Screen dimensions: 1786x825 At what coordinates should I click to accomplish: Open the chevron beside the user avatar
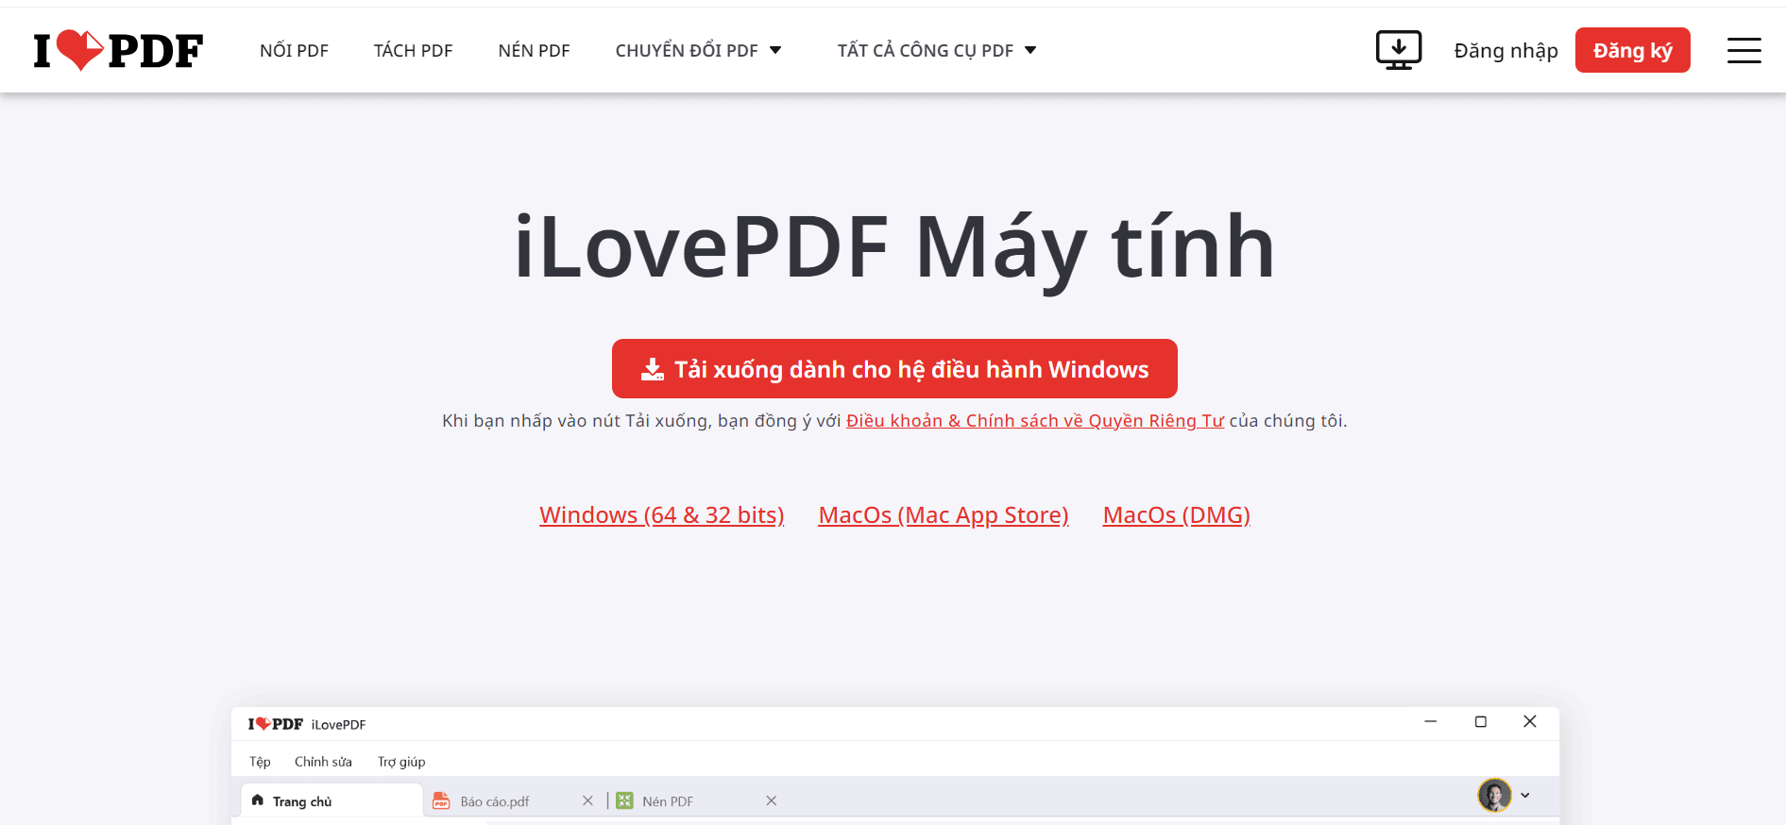(x=1525, y=795)
